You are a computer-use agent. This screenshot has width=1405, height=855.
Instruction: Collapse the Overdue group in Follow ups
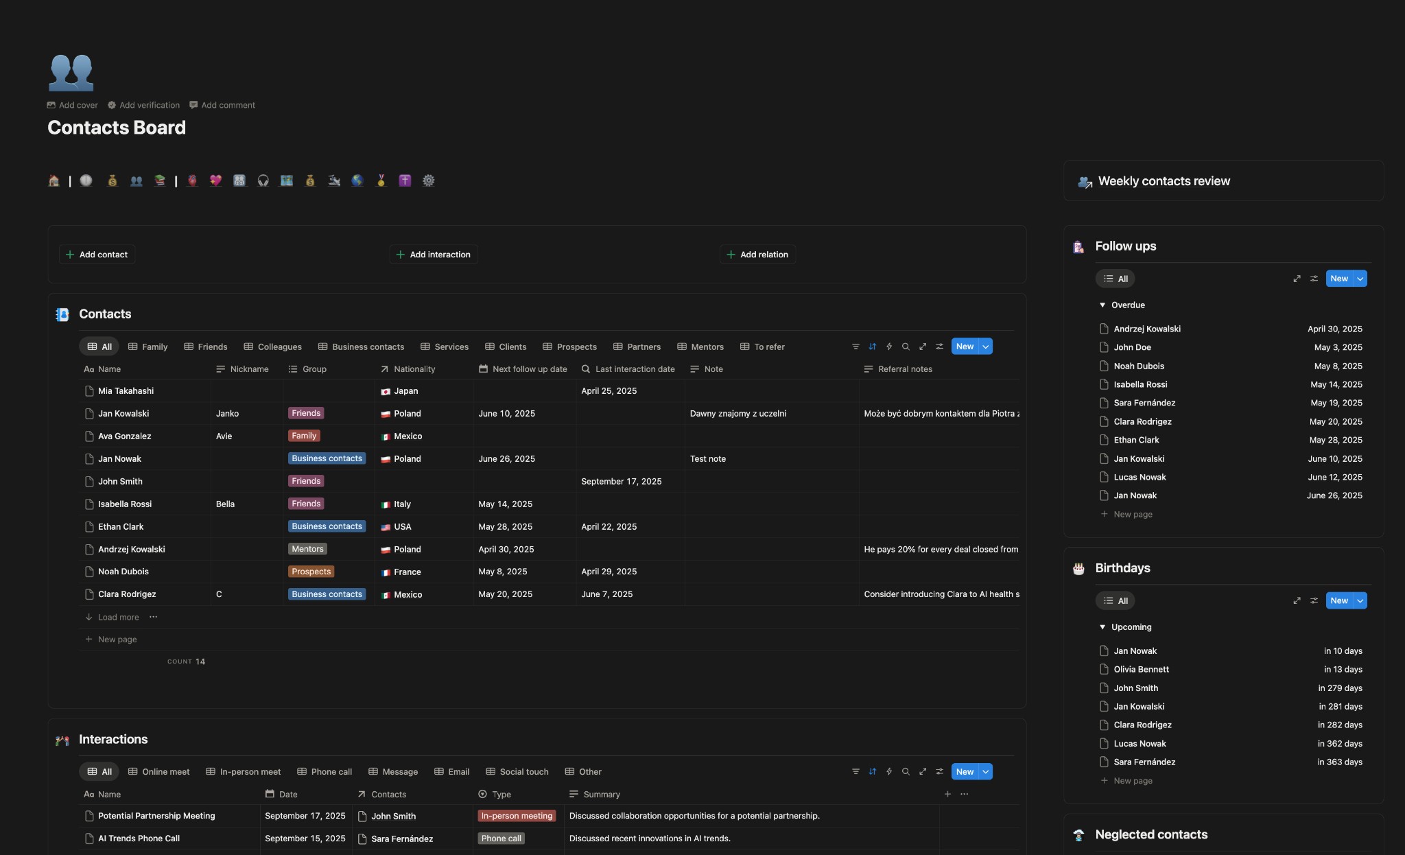[1102, 305]
